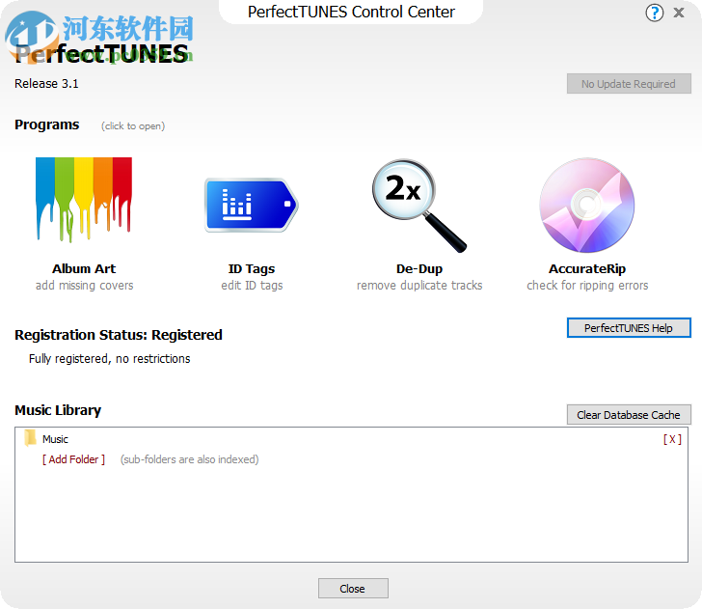Open the Album Art paint-drip icon

[x=84, y=200]
